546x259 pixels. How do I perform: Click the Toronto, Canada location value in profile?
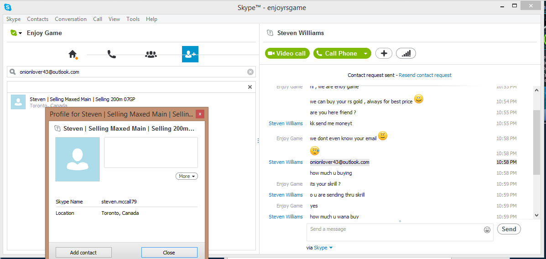(x=120, y=213)
